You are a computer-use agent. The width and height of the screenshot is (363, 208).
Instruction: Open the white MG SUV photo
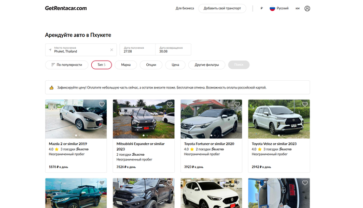pos(211,193)
